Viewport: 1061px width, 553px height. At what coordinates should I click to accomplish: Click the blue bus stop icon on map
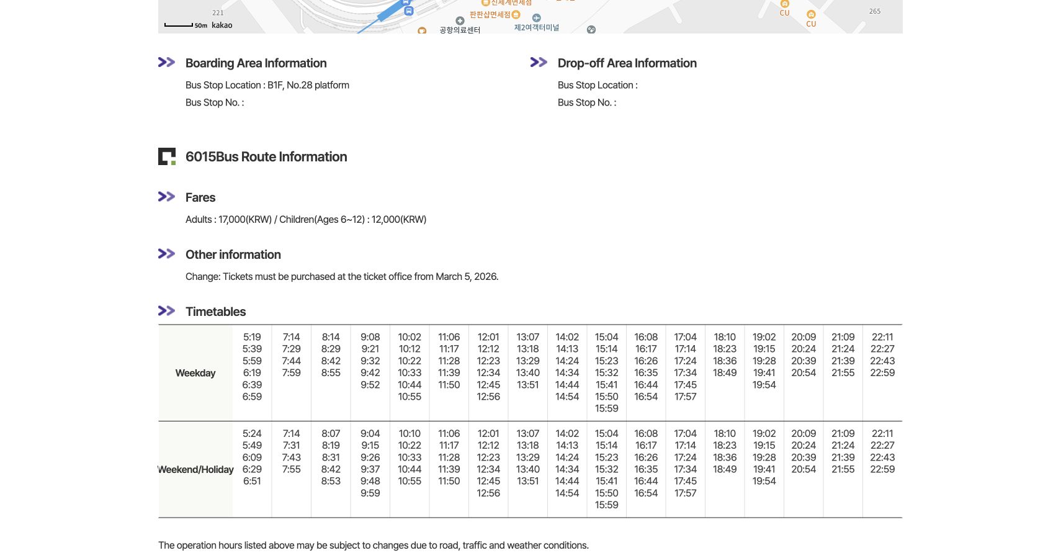click(408, 11)
